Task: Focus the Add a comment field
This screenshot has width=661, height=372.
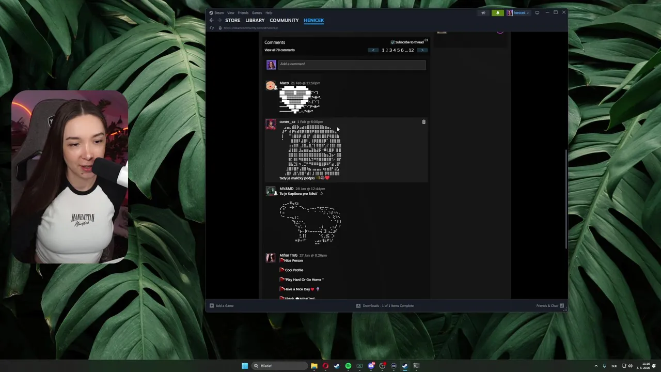Action: [352, 64]
